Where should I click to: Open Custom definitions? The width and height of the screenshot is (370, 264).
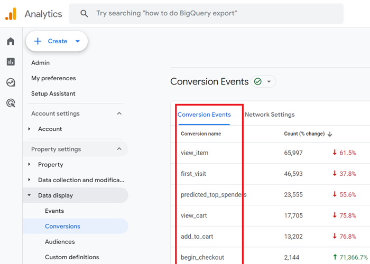click(x=72, y=257)
